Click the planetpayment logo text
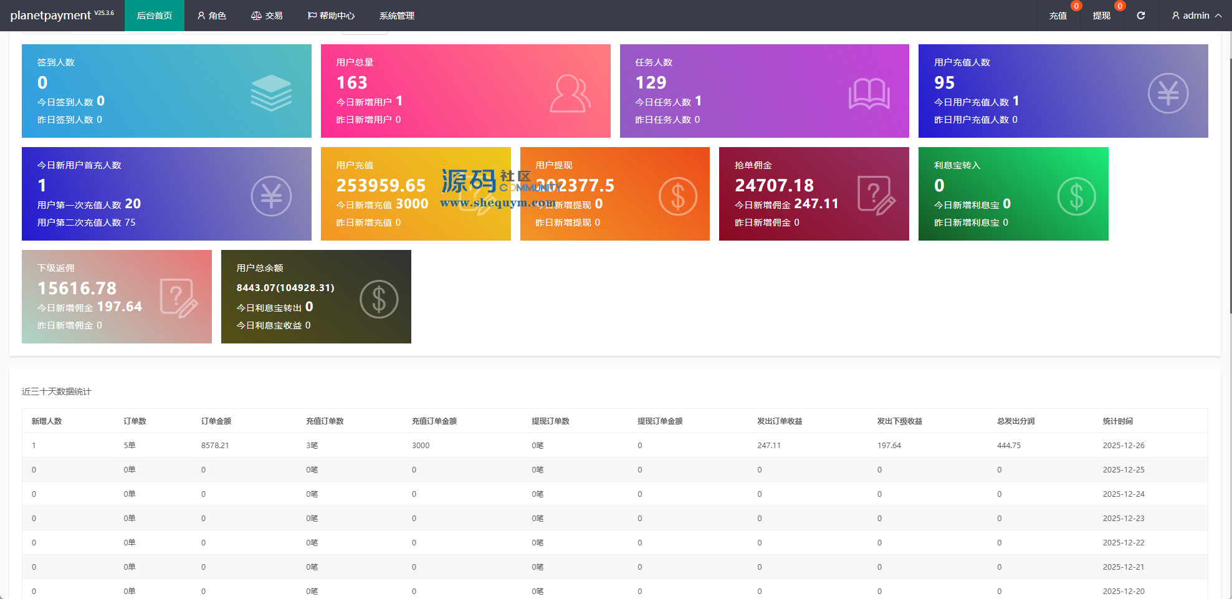Image resolution: width=1232 pixels, height=599 pixels. click(x=50, y=16)
